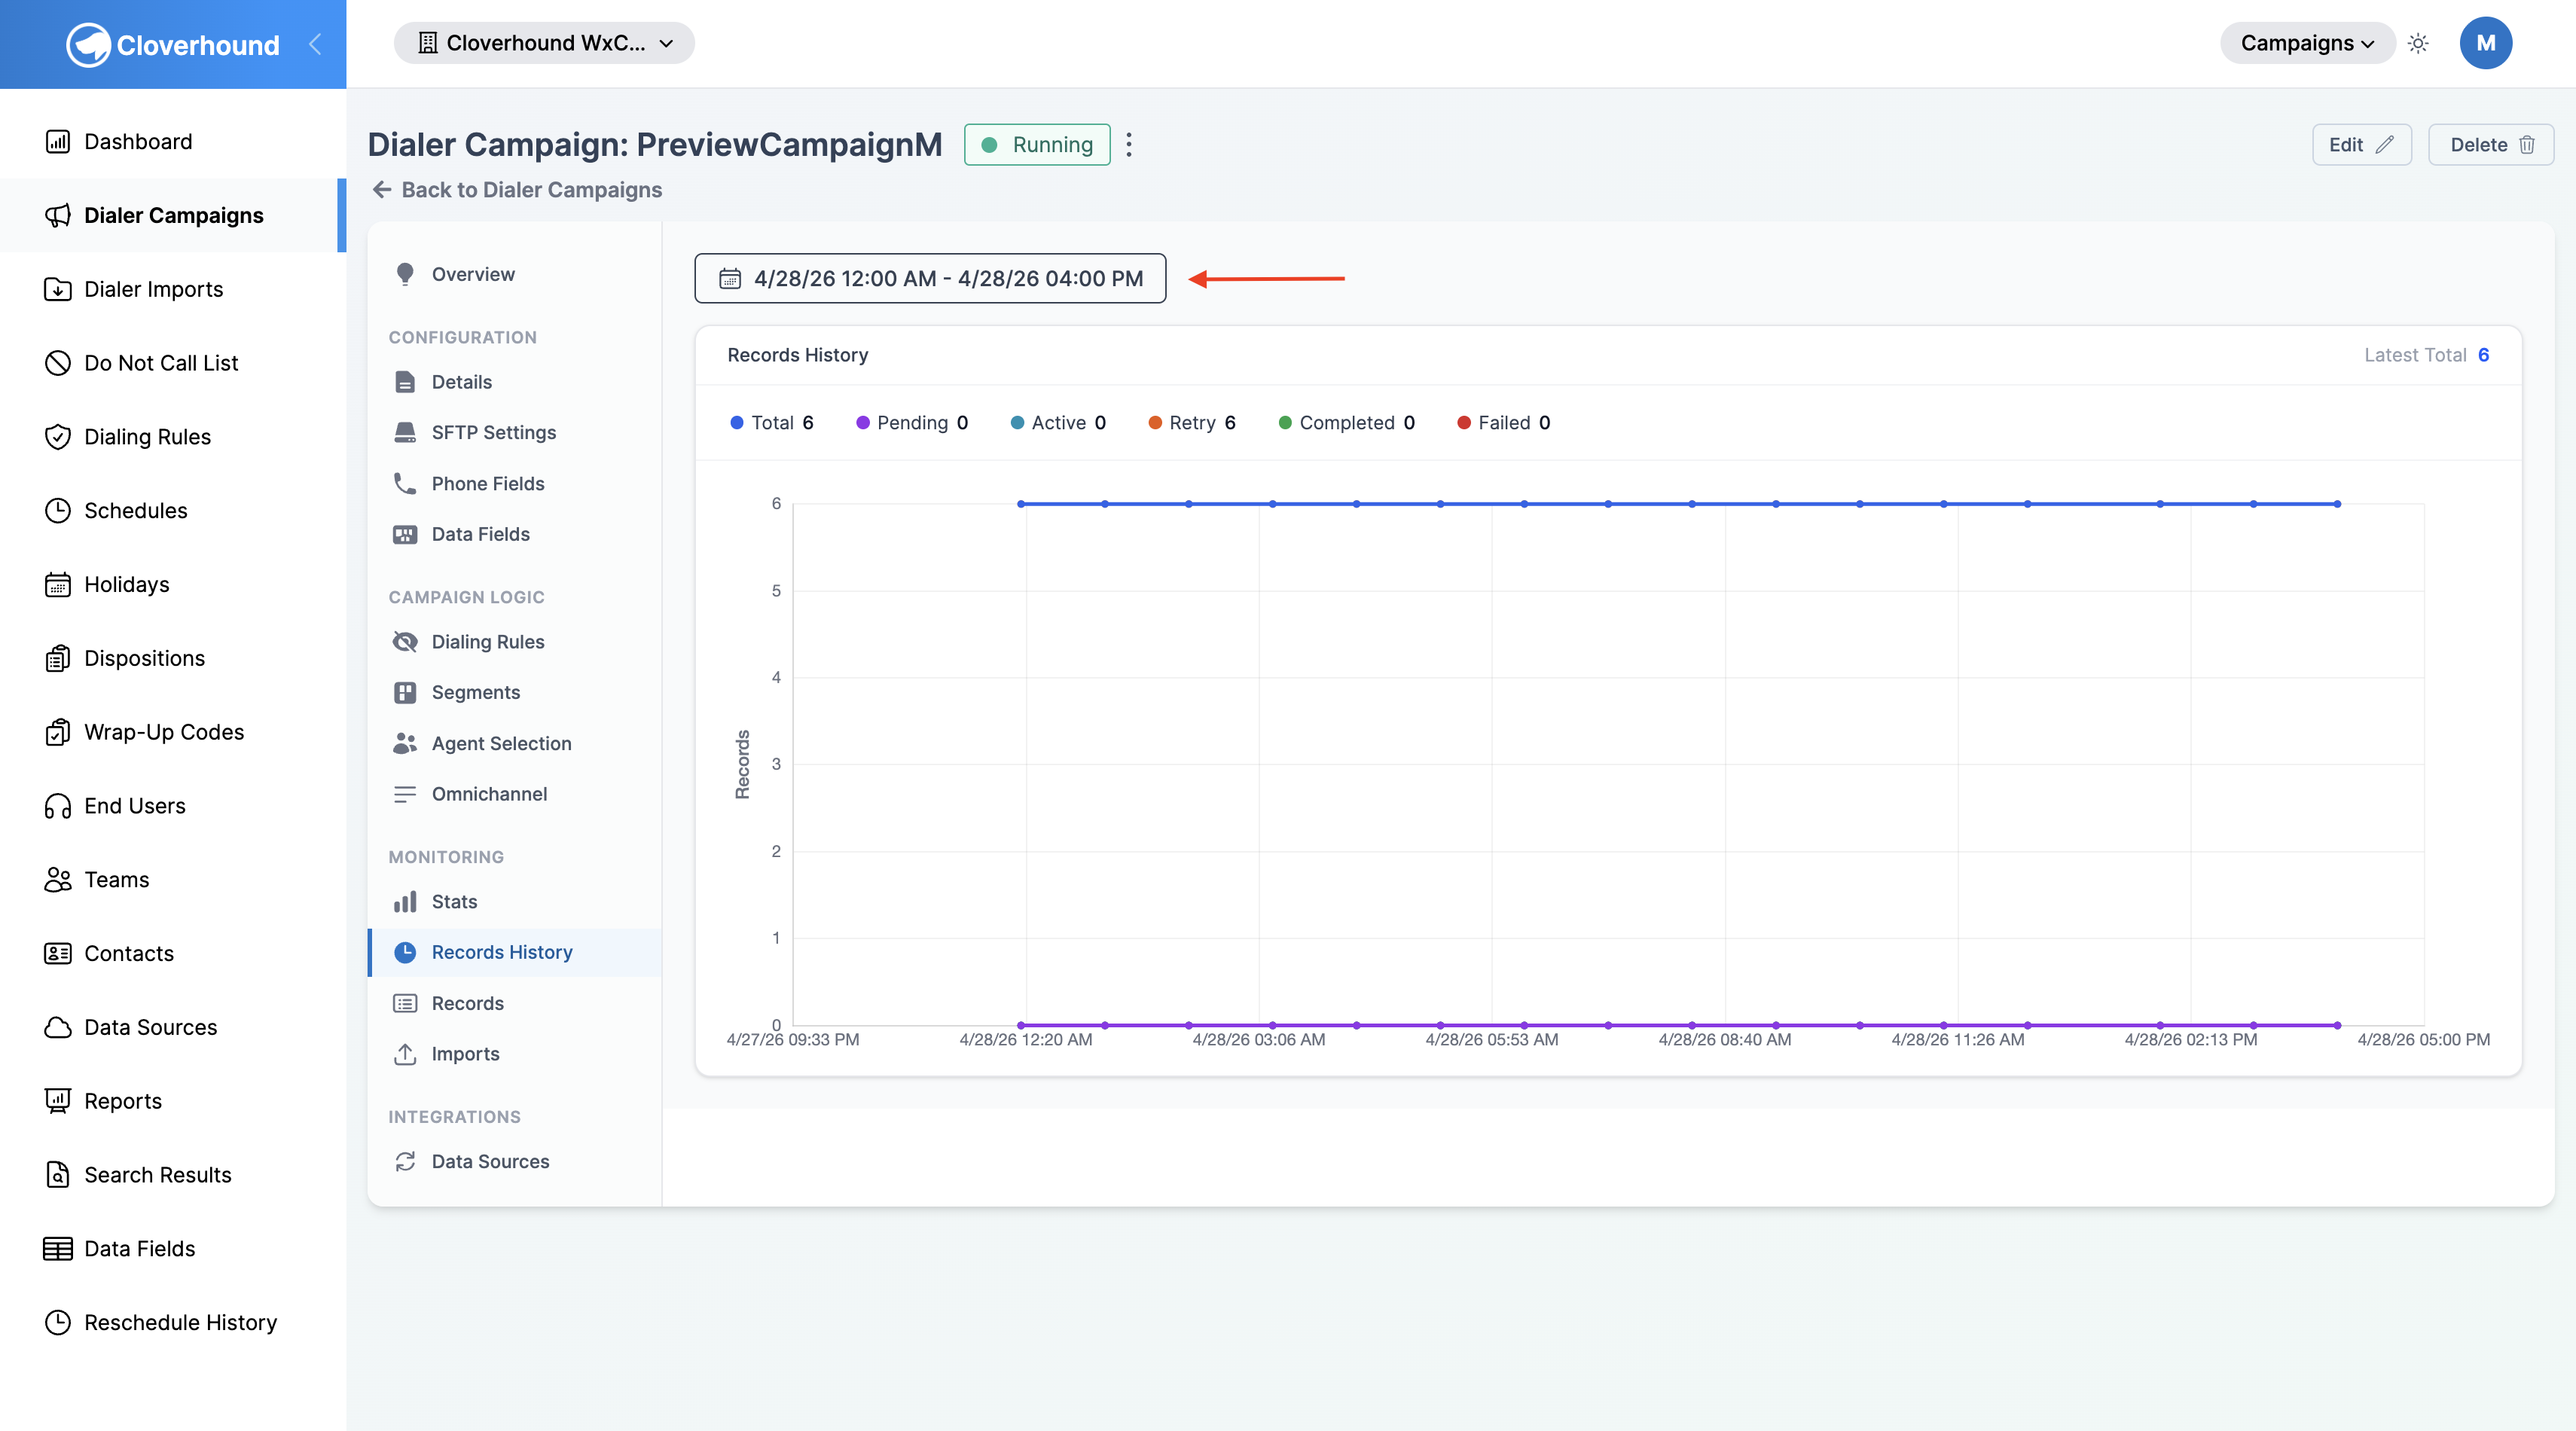This screenshot has height=1431, width=2576.
Task: Click the Wrap-Up Codes icon
Action: coord(58,732)
